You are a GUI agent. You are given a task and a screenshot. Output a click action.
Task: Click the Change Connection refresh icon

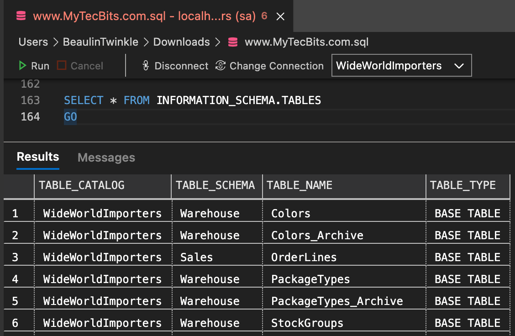point(220,66)
